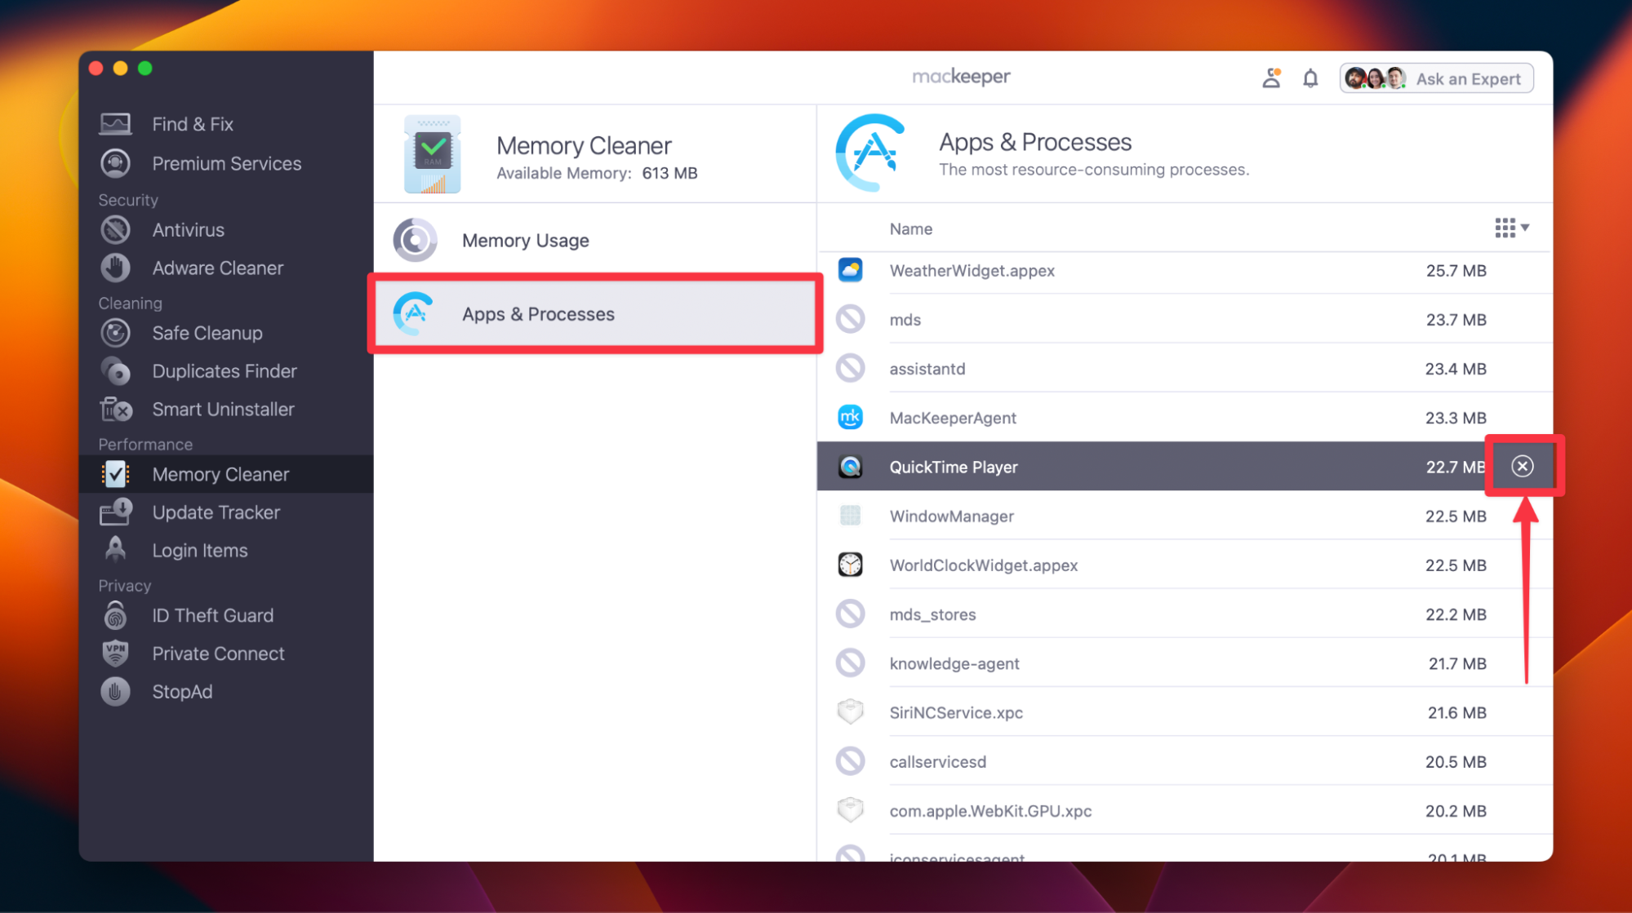The image size is (1632, 913).
Task: Open the Duplicates Finder tool
Action: [224, 371]
